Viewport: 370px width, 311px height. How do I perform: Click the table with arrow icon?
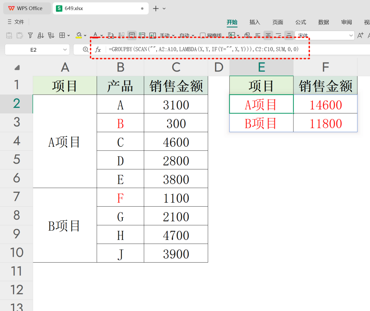tap(153, 35)
